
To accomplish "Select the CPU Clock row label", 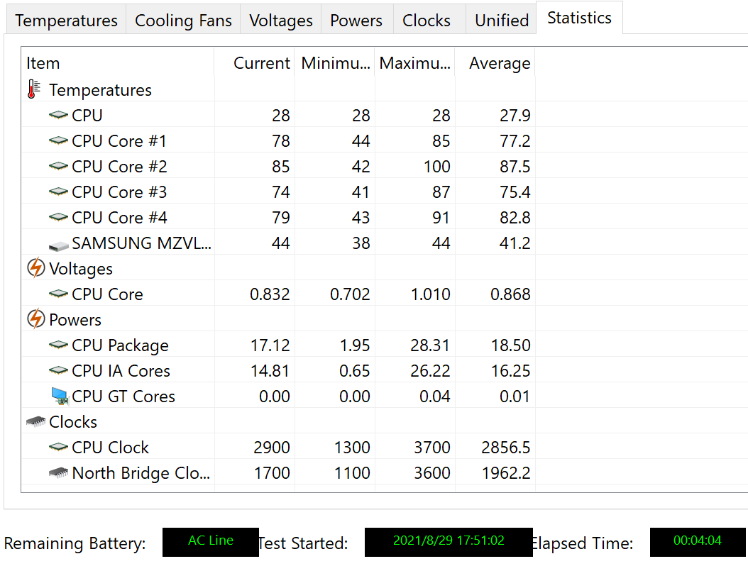I will [x=110, y=448].
